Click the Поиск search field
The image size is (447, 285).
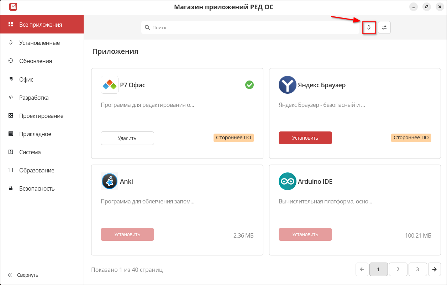pos(249,27)
